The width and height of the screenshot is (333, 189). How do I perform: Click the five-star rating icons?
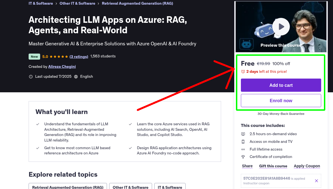59,57
